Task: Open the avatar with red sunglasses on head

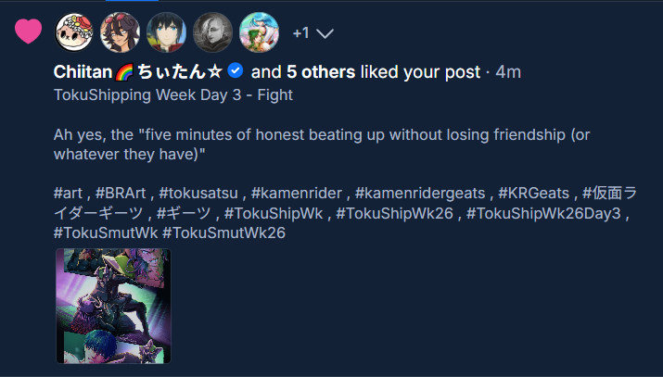Action: click(x=120, y=32)
